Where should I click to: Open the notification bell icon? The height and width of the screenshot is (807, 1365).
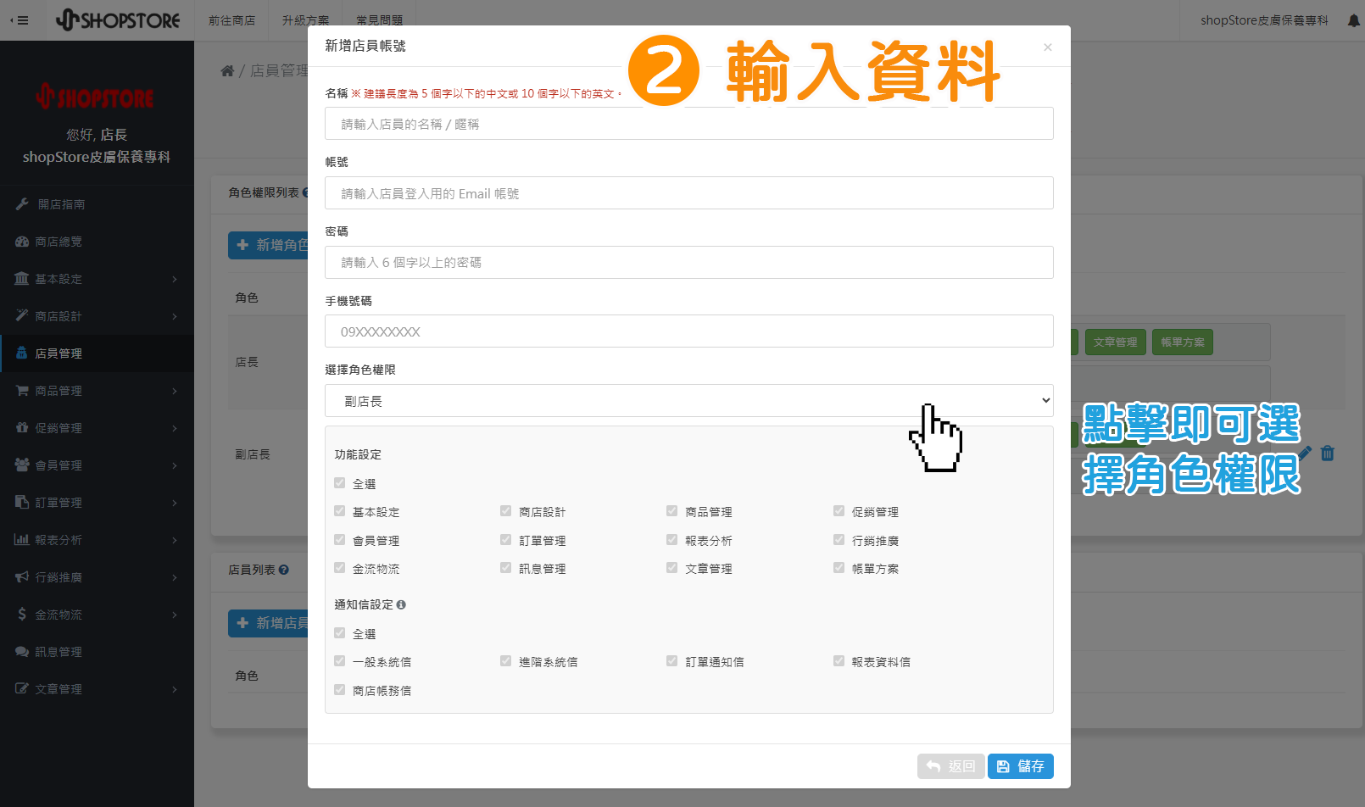pyautogui.click(x=1353, y=20)
